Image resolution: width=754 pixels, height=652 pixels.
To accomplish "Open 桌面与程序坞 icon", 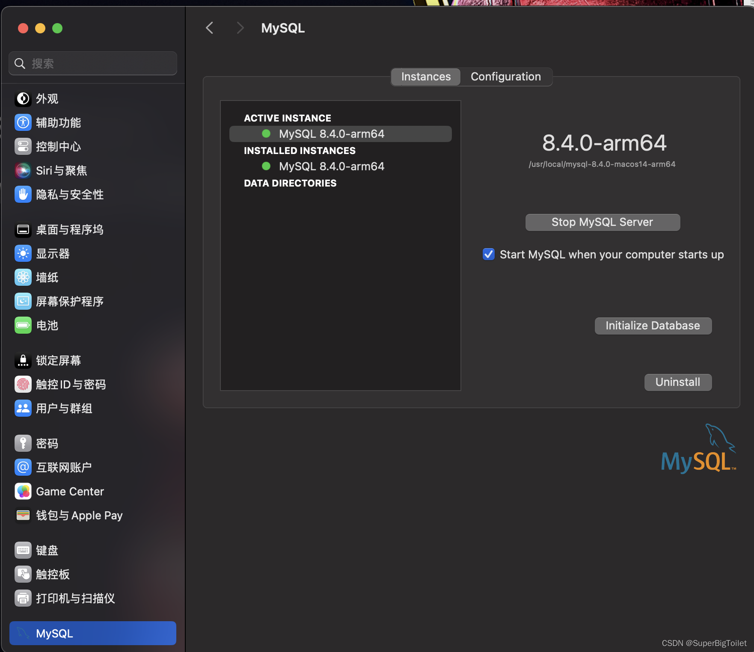I will [x=23, y=230].
